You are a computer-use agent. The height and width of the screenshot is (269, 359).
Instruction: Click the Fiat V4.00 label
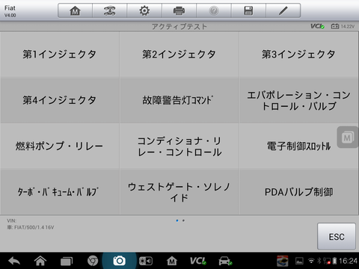click(10, 11)
